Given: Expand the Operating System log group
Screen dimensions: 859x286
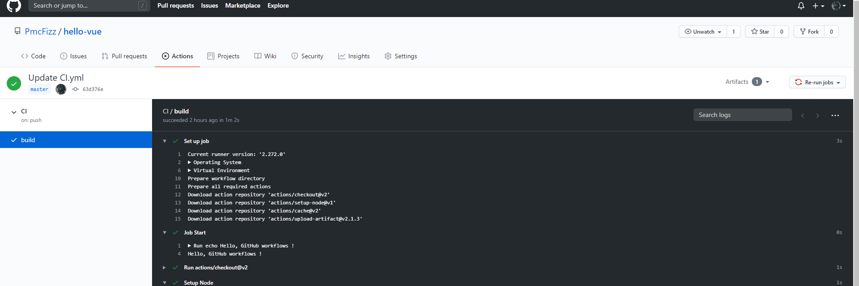Looking at the screenshot, I should (189, 162).
